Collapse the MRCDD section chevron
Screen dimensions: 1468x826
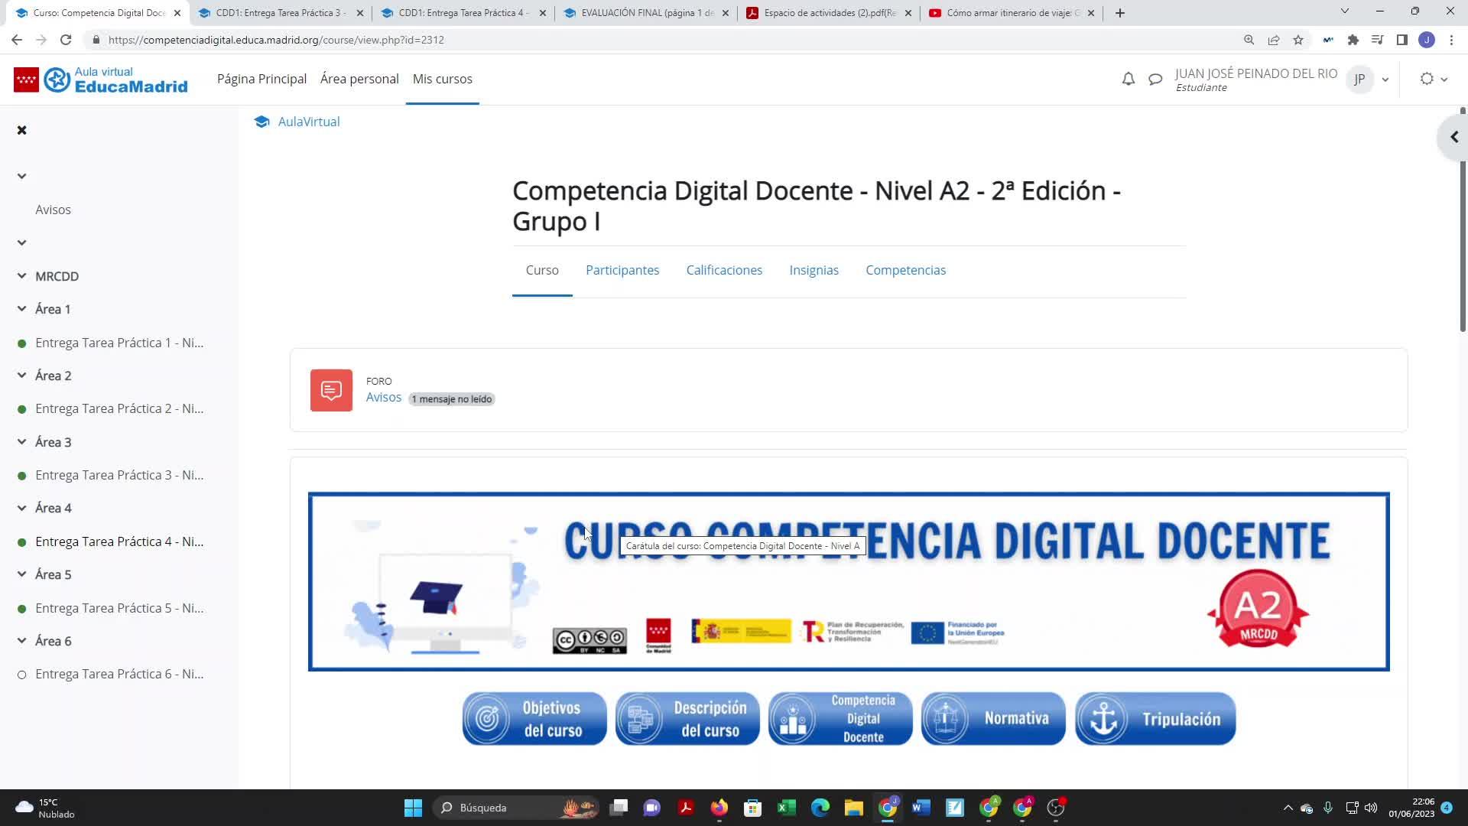pos(22,276)
